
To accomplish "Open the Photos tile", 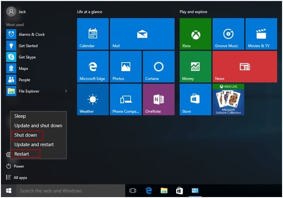I will point(126,67).
